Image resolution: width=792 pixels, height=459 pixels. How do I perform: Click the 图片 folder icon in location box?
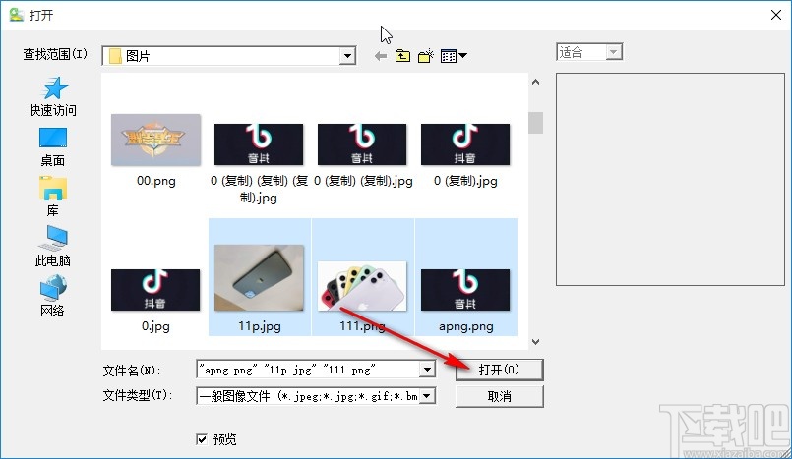point(115,56)
